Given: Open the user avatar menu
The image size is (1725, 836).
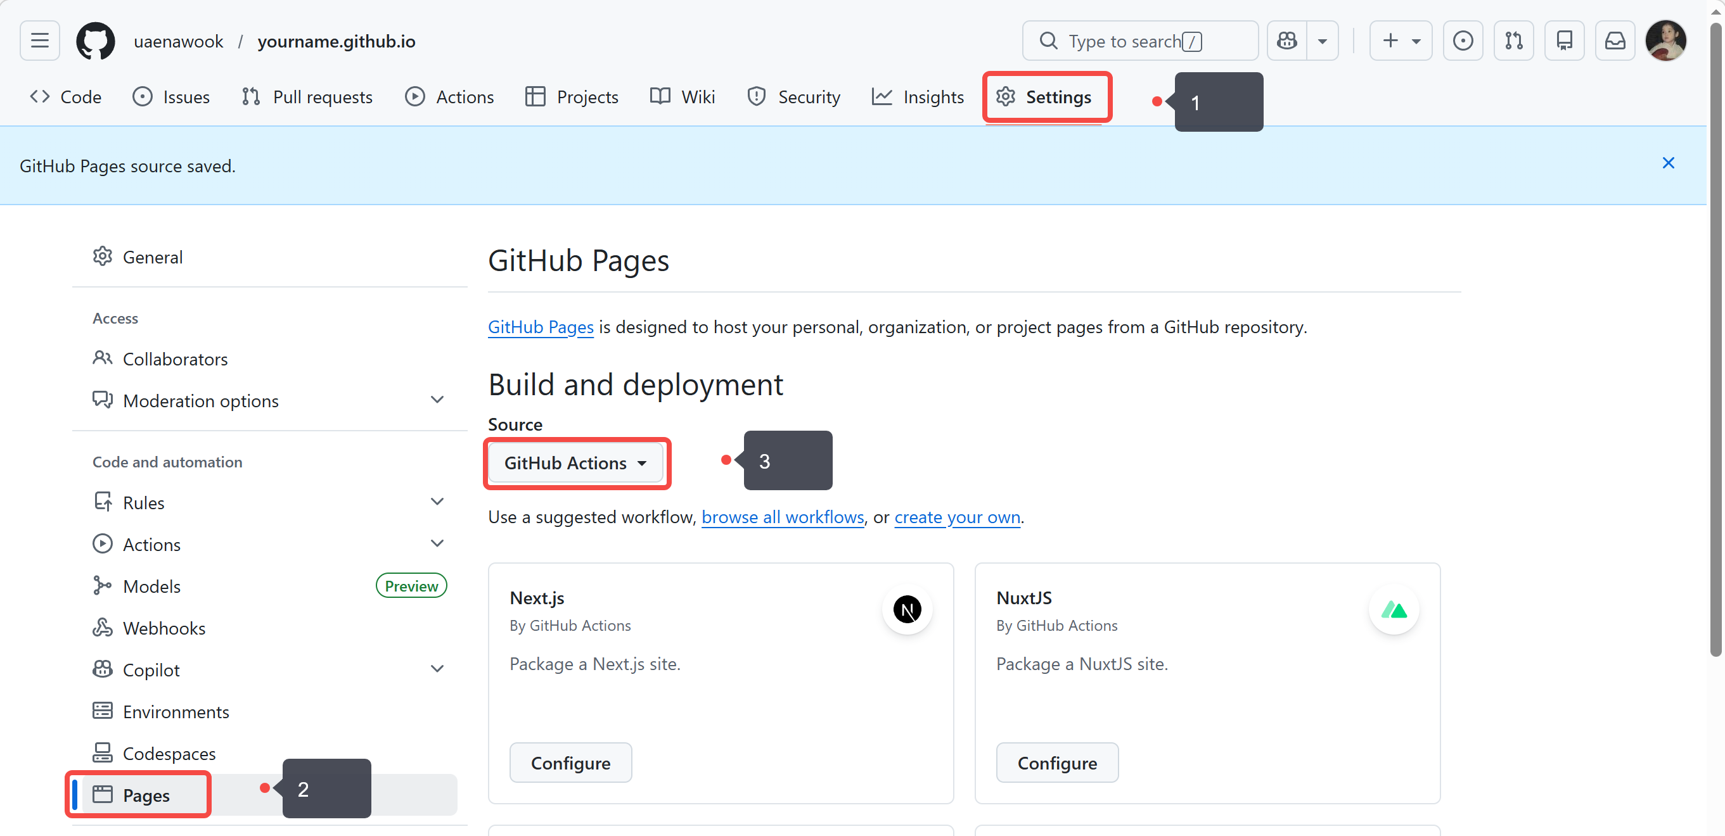Looking at the screenshot, I should coord(1665,41).
